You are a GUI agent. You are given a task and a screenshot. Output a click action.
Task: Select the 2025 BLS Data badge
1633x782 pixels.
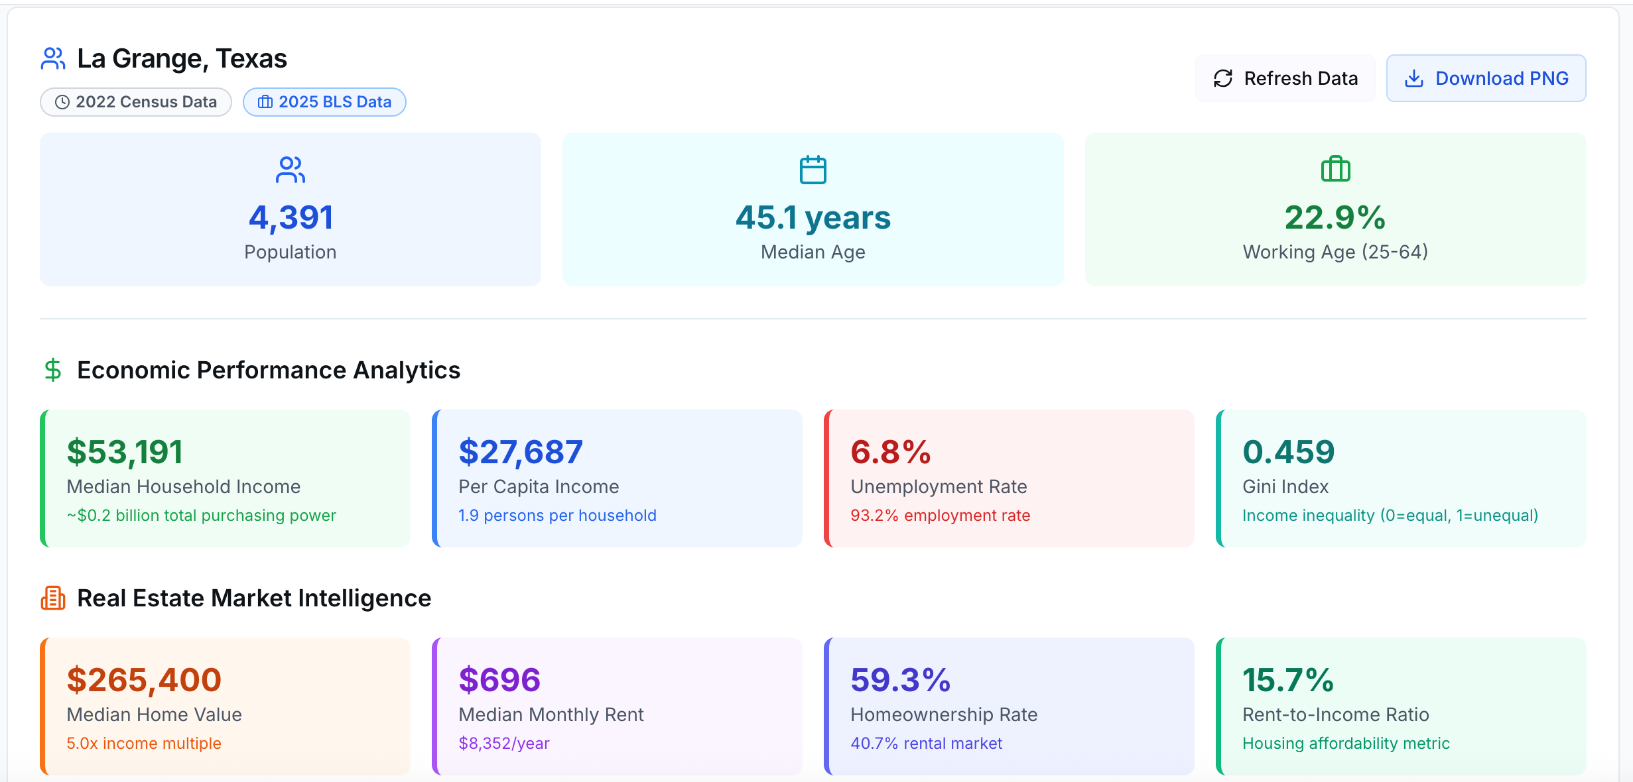point(324,102)
